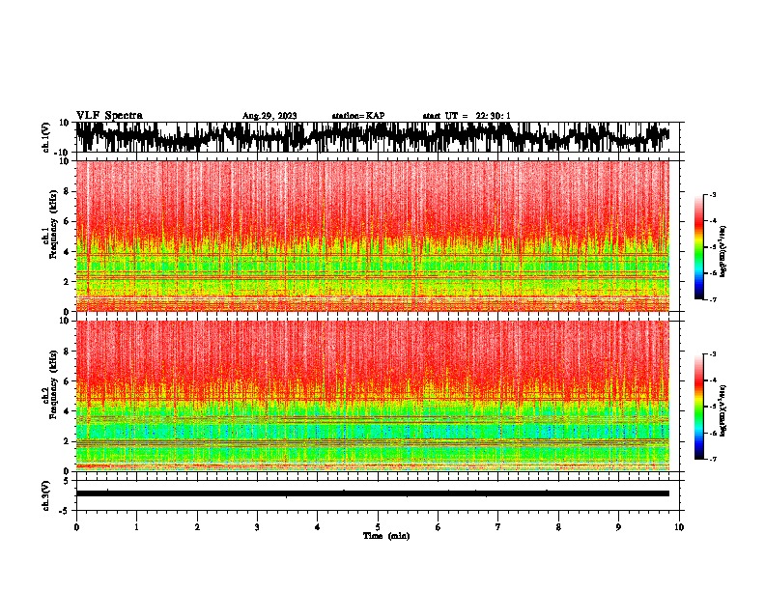Click the "ch.1(V)" waveform axis label
Image resolution: width=765 pixels, height=591 pixels.
pos(46,137)
